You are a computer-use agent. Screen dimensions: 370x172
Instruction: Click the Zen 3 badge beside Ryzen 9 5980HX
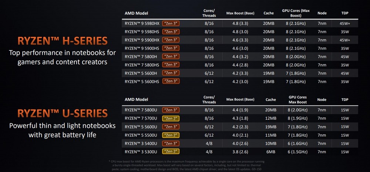(171, 23)
